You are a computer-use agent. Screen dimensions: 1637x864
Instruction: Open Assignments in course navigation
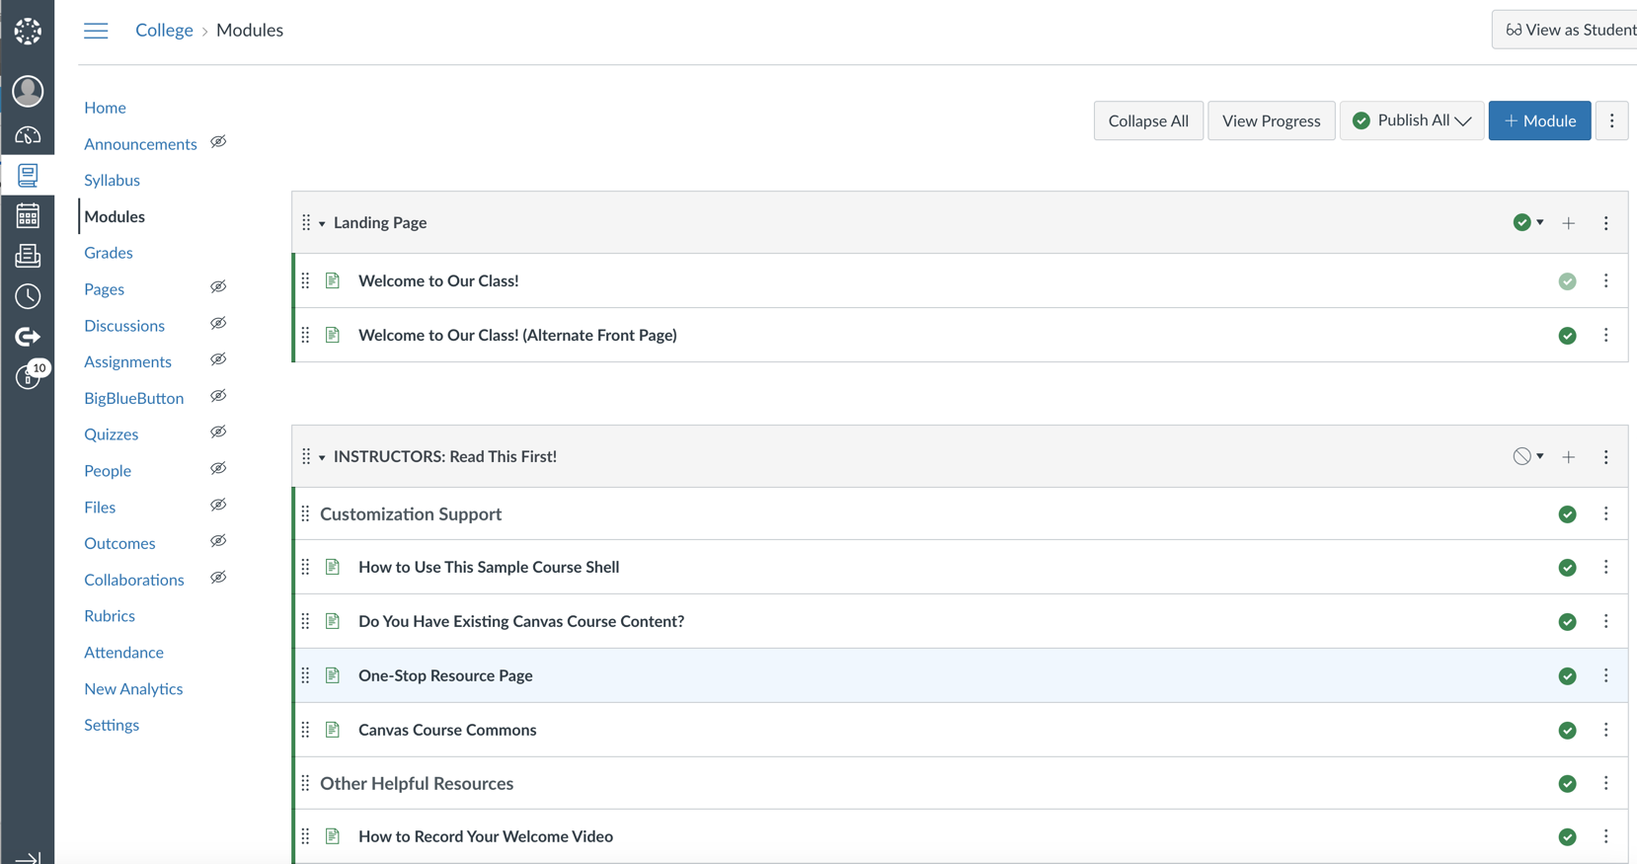click(127, 362)
